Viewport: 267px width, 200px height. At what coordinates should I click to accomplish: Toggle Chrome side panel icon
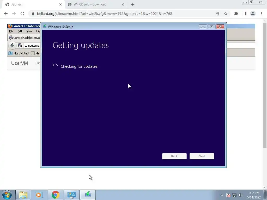pos(245,14)
